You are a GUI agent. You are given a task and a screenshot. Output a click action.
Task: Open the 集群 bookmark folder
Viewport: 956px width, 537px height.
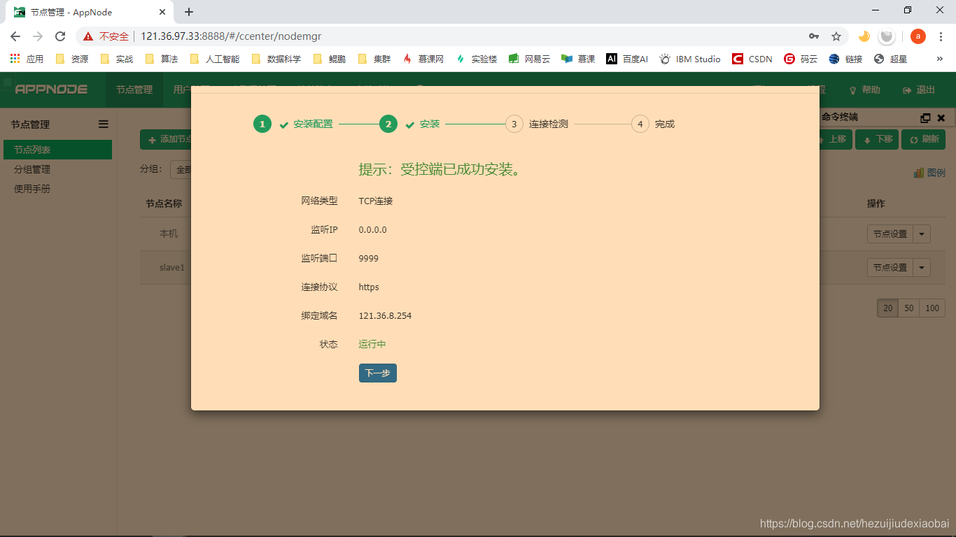tap(374, 59)
